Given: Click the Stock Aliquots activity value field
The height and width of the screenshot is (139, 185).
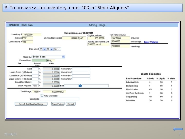Looking at the screenshot, I should 51,86.
